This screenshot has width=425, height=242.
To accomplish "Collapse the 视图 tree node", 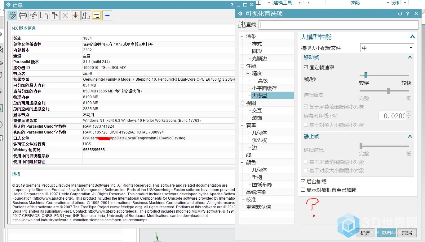I will tap(242, 103).
